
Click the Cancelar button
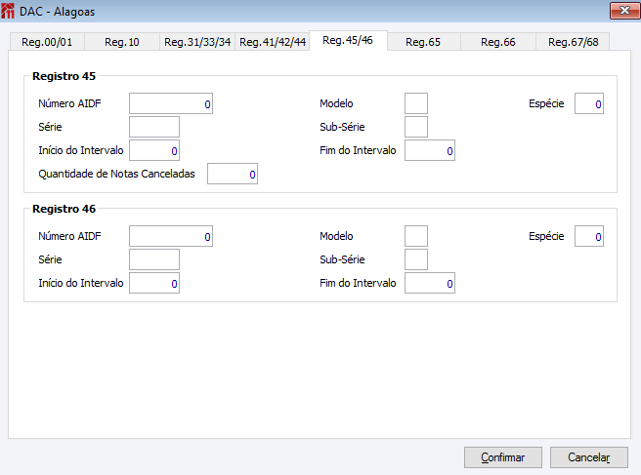pyautogui.click(x=588, y=457)
